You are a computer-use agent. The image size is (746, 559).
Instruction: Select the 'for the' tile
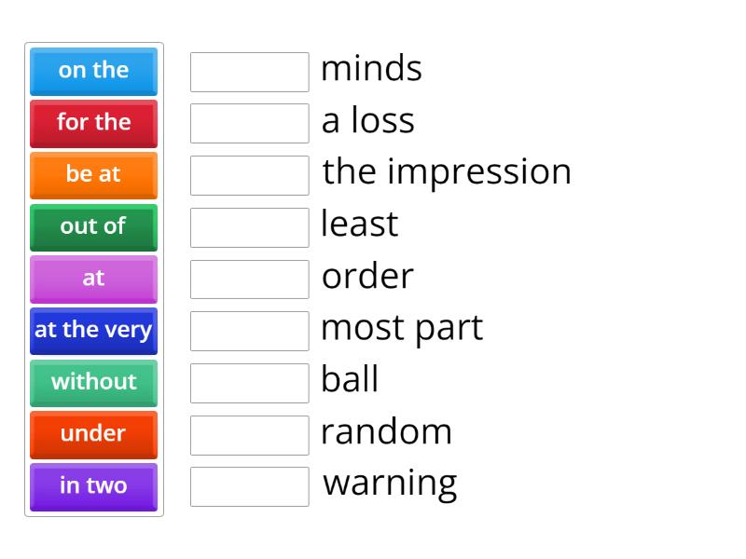[93, 122]
